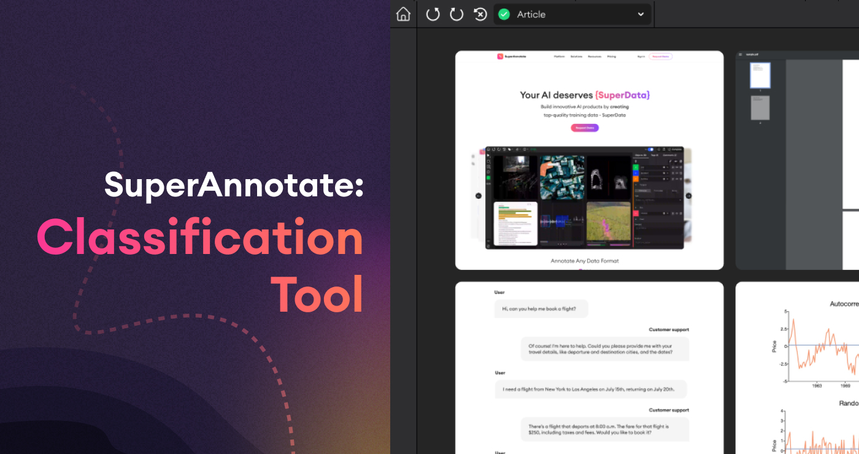Image resolution: width=859 pixels, height=454 pixels.
Task: Click pink Request Demo button below headline
Action: click(x=584, y=128)
